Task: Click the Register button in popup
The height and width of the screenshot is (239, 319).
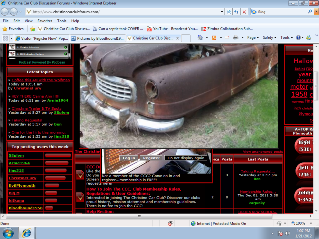Action: pos(151,158)
